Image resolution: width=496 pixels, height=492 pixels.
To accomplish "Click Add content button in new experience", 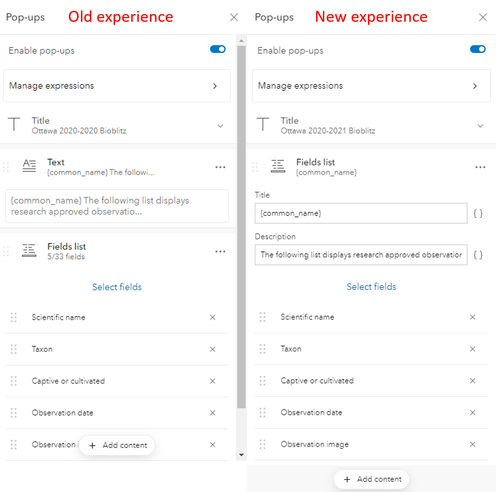I will coord(371,479).
